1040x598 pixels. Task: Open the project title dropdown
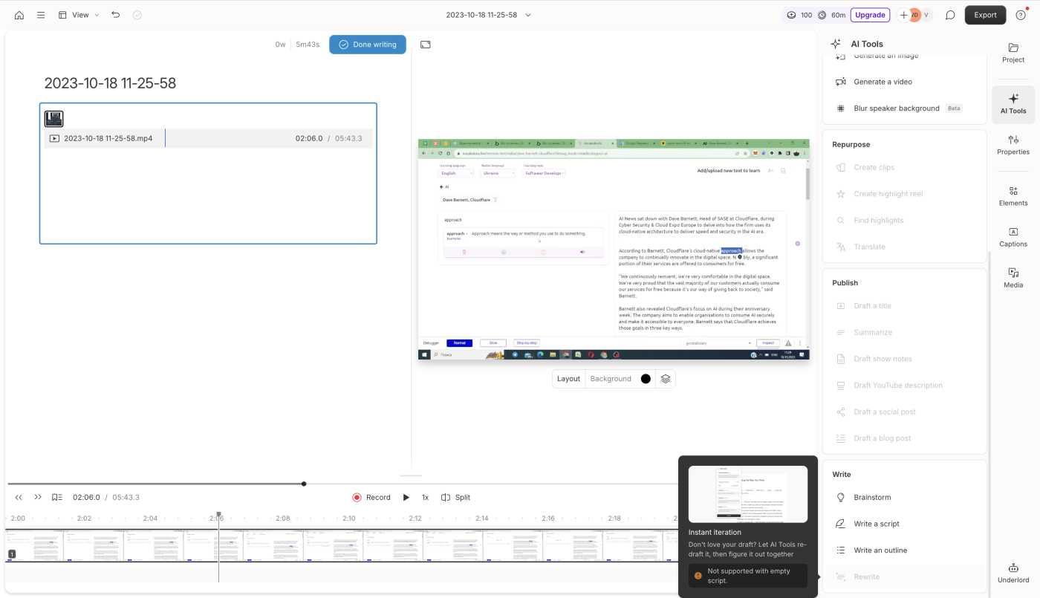click(x=529, y=14)
